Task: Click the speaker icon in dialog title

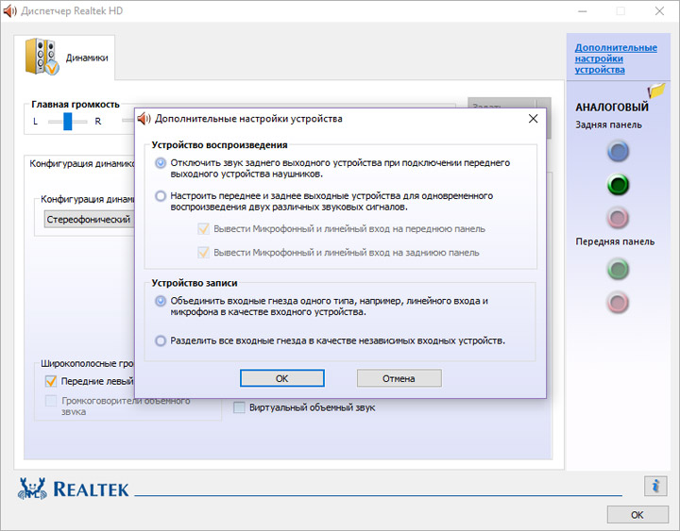Action: [144, 118]
